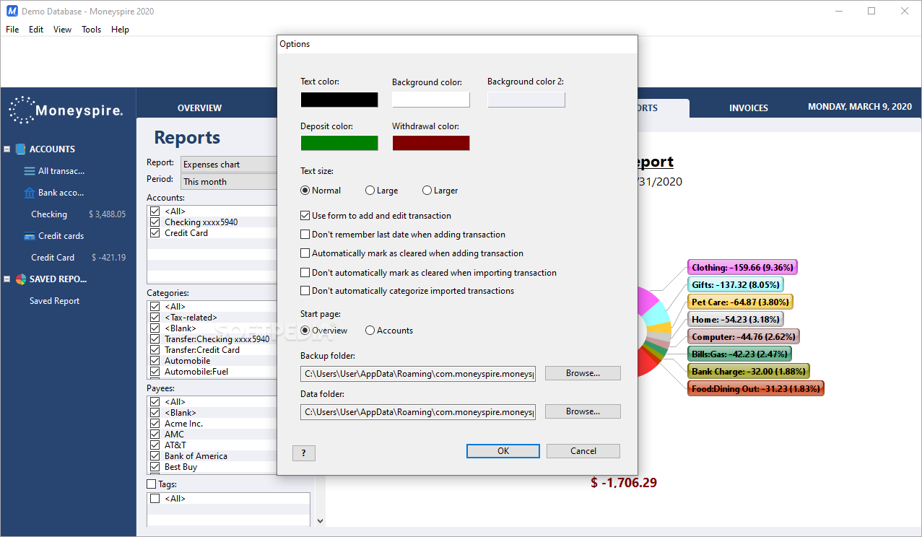
Task: Click the Backup folder path field
Action: click(x=418, y=373)
